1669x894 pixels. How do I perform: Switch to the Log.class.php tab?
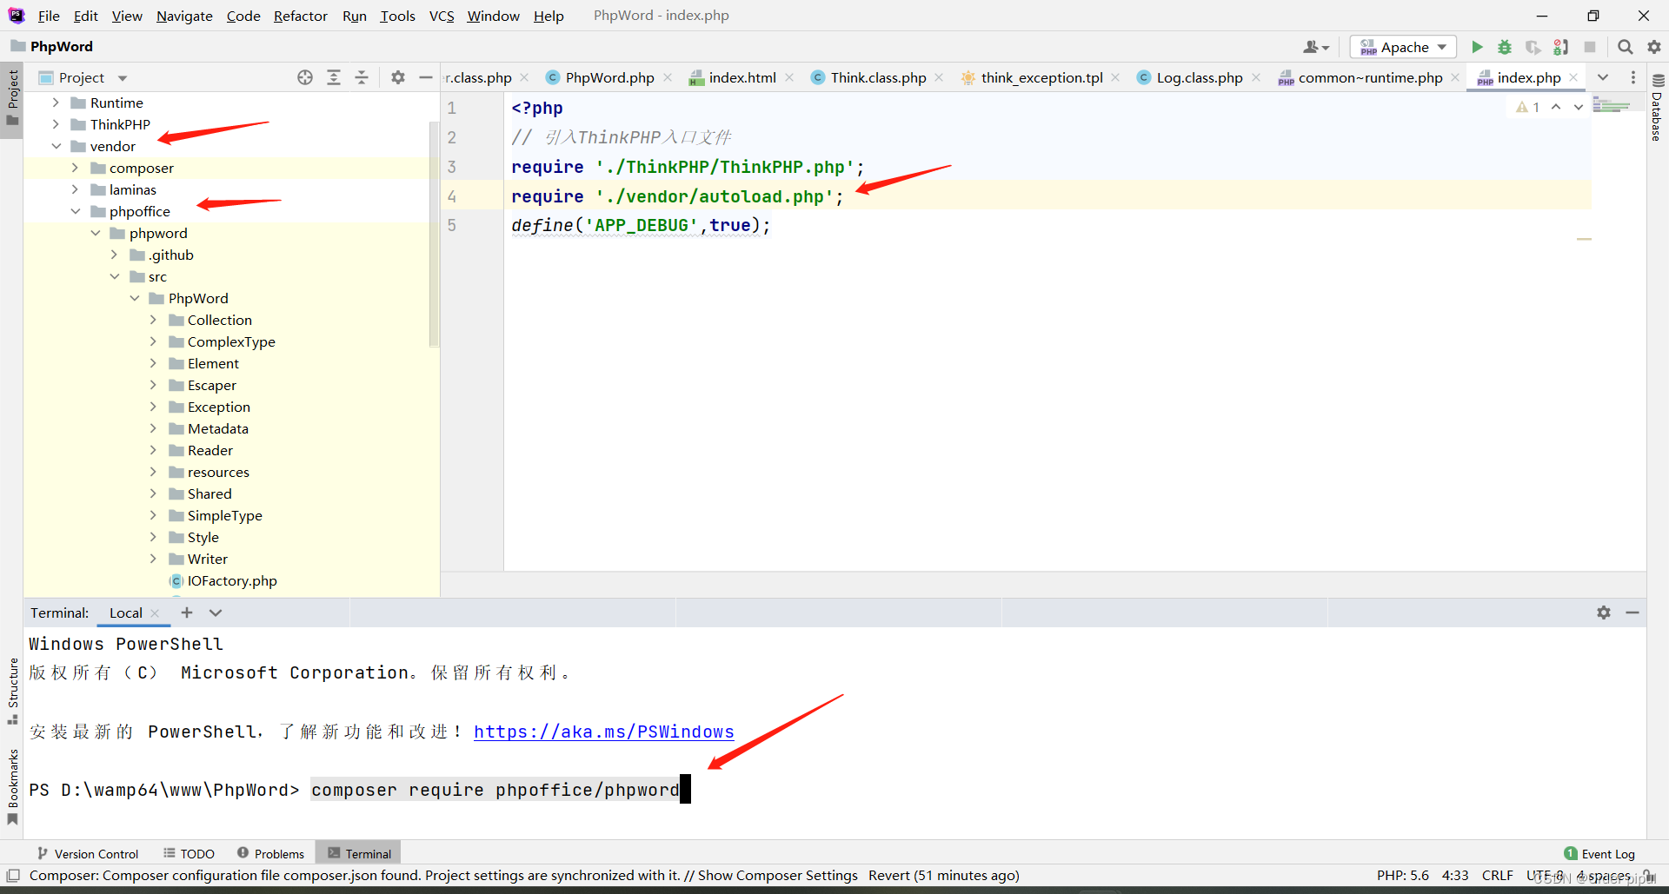pos(1198,77)
